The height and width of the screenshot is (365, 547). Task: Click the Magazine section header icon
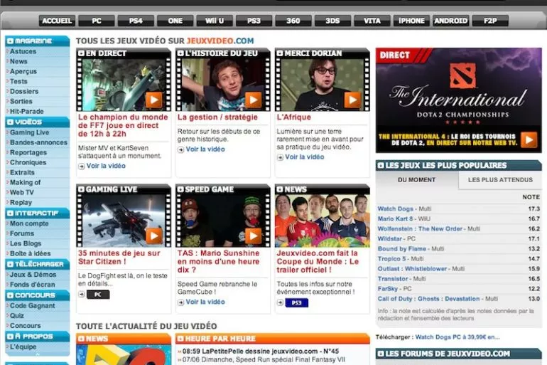tap(10, 41)
